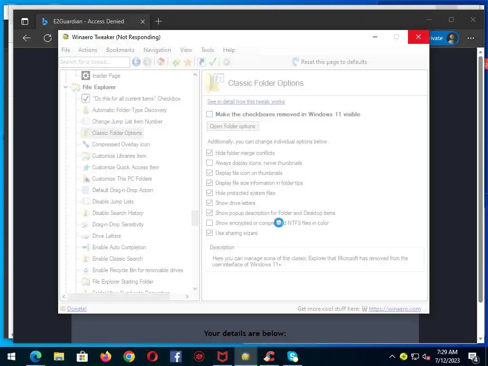488x366 pixels.
Task: Open Edge settings ellipsis menu
Action: 471,38
